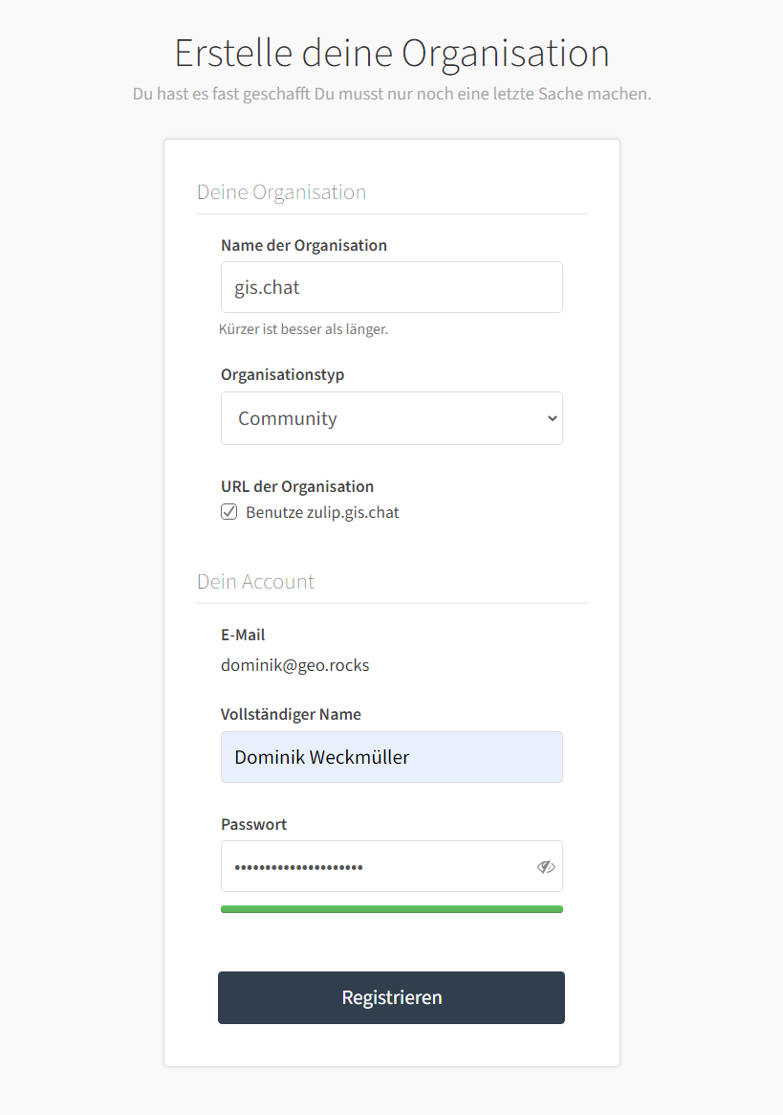
Task: Select the 'Benutze zulip.gis.chat' checkbox label
Action: (322, 512)
